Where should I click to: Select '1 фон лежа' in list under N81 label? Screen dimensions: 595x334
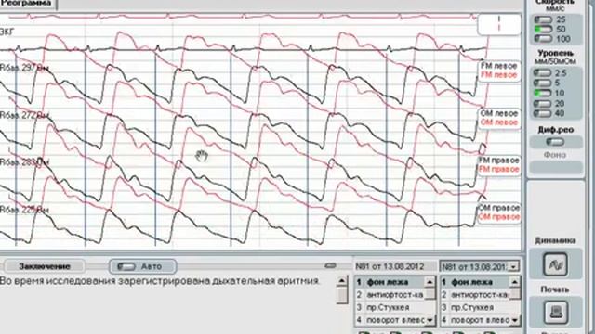point(390,282)
